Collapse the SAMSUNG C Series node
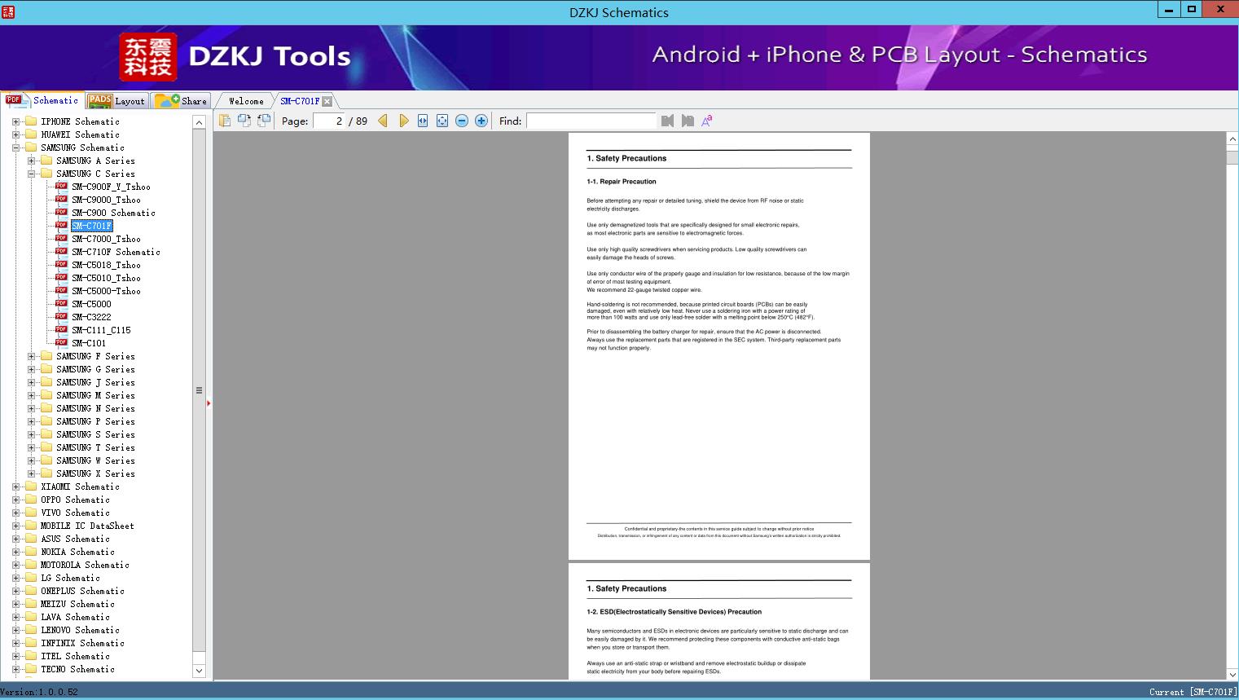Viewport: 1239px width, 700px height. pyautogui.click(x=31, y=174)
